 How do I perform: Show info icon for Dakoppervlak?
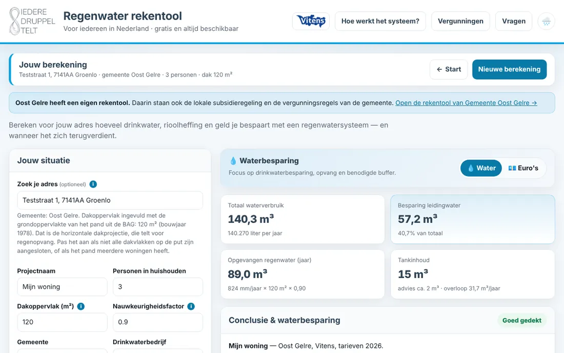(x=81, y=306)
